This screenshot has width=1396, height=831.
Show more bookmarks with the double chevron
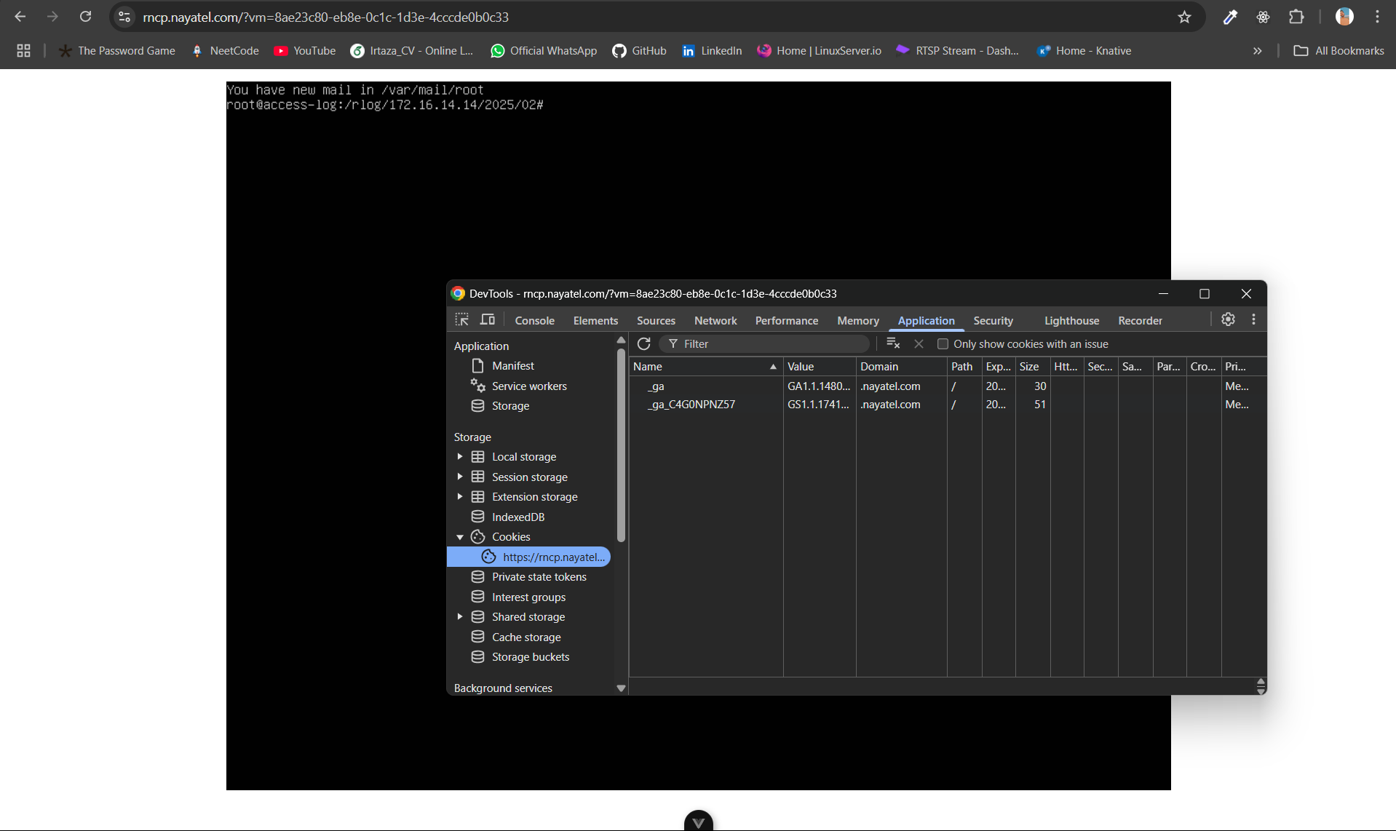coord(1257,50)
